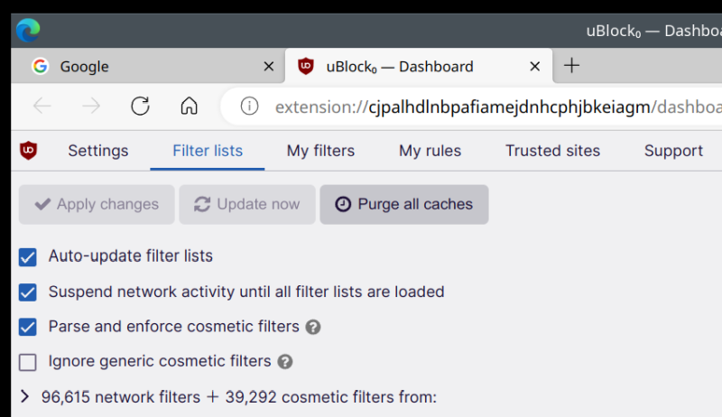This screenshot has width=722, height=417.
Task: Switch to the My filters tab
Action: 320,151
